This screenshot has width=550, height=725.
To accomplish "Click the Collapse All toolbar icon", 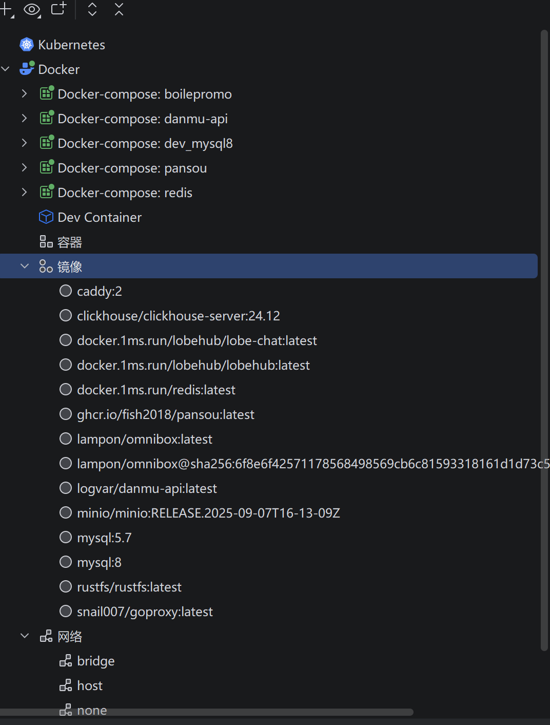I will pyautogui.click(x=119, y=9).
